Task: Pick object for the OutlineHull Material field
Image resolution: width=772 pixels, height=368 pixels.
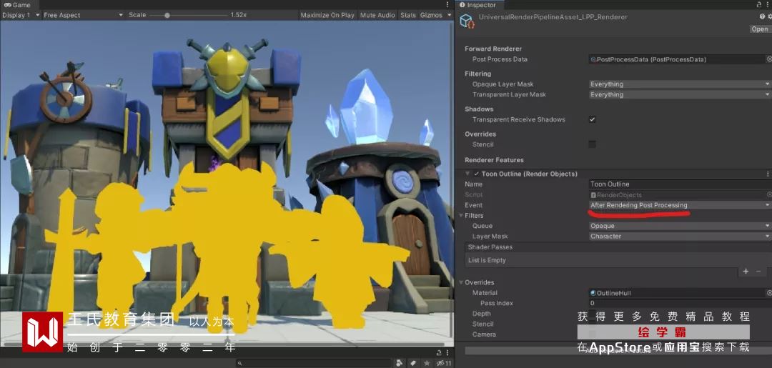Action: [769, 293]
